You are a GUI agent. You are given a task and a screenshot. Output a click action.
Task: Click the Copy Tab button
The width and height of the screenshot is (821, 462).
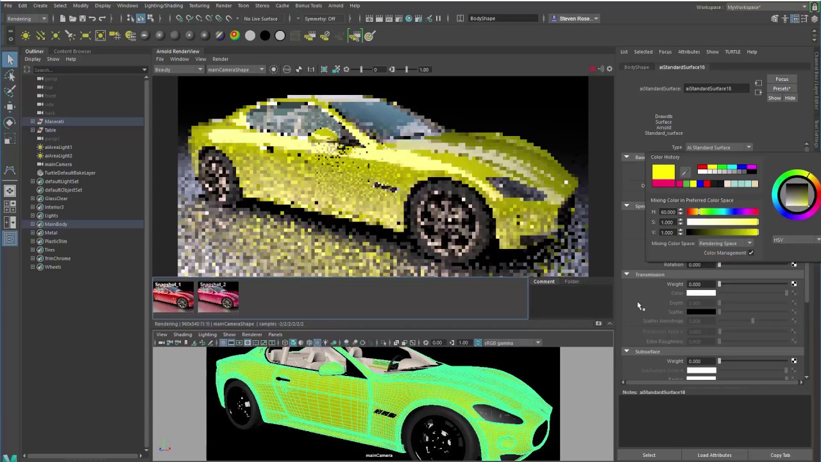click(x=781, y=456)
